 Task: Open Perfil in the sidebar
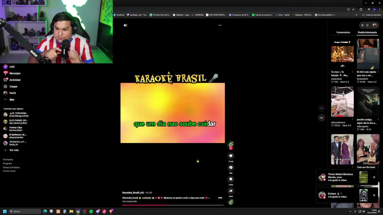coord(10,93)
